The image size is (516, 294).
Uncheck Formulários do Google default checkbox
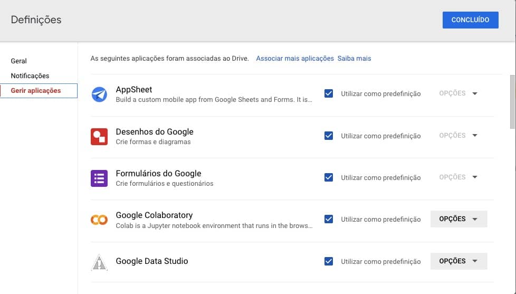(x=328, y=177)
